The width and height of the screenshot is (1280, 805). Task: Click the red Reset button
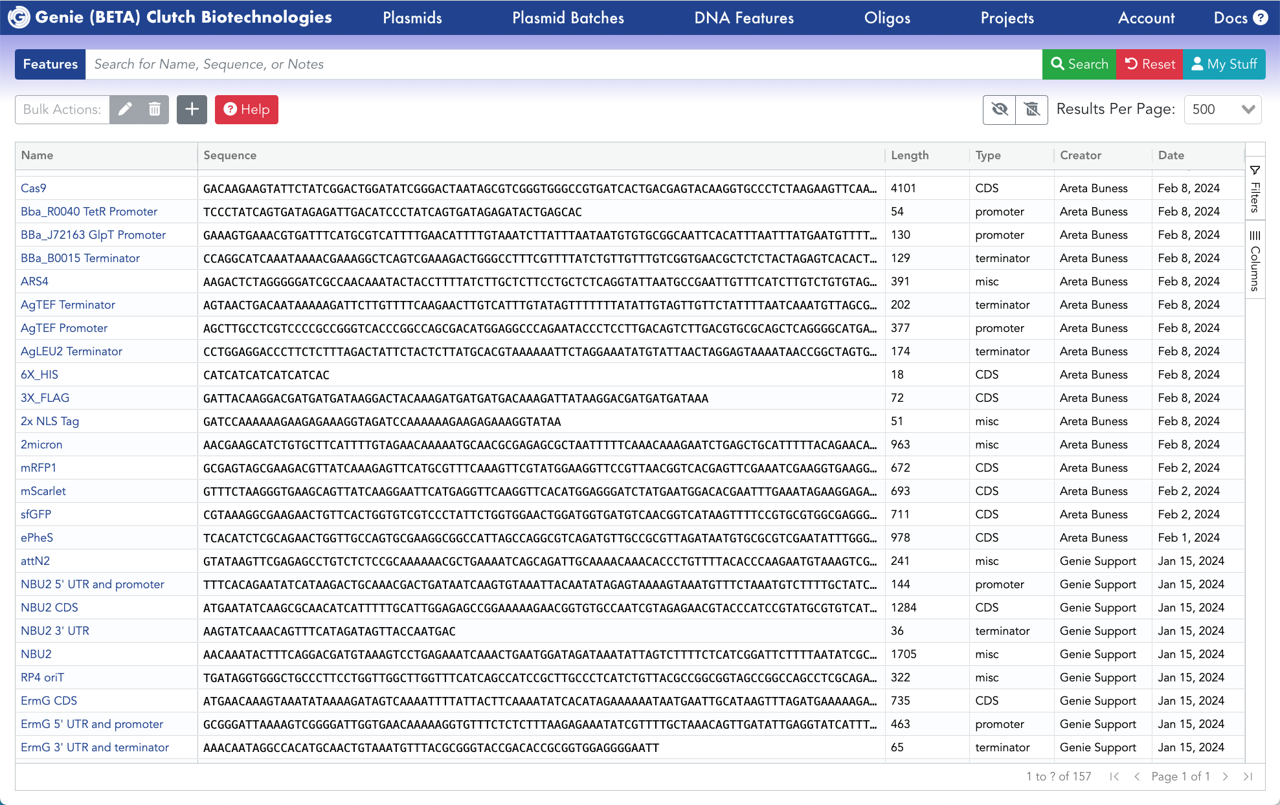pyautogui.click(x=1150, y=64)
